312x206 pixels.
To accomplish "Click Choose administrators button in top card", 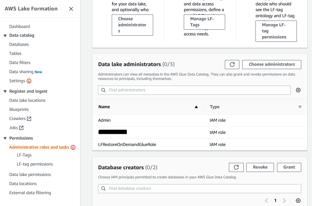I will click(x=132, y=25).
